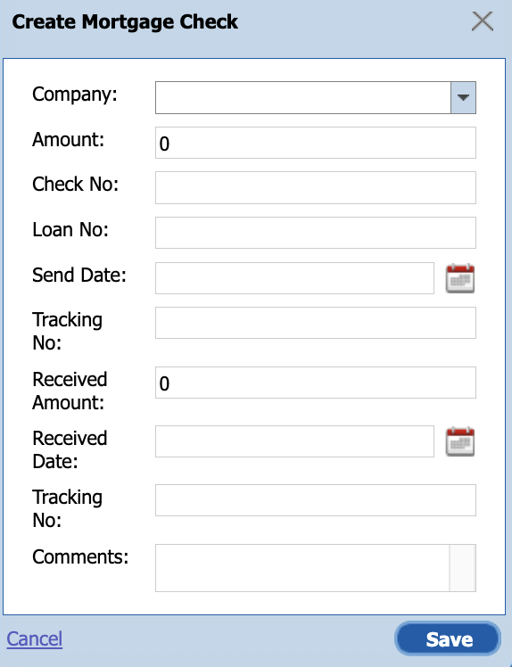Focus the Amount input field
Viewport: 512px width, 667px height.
[x=316, y=143]
